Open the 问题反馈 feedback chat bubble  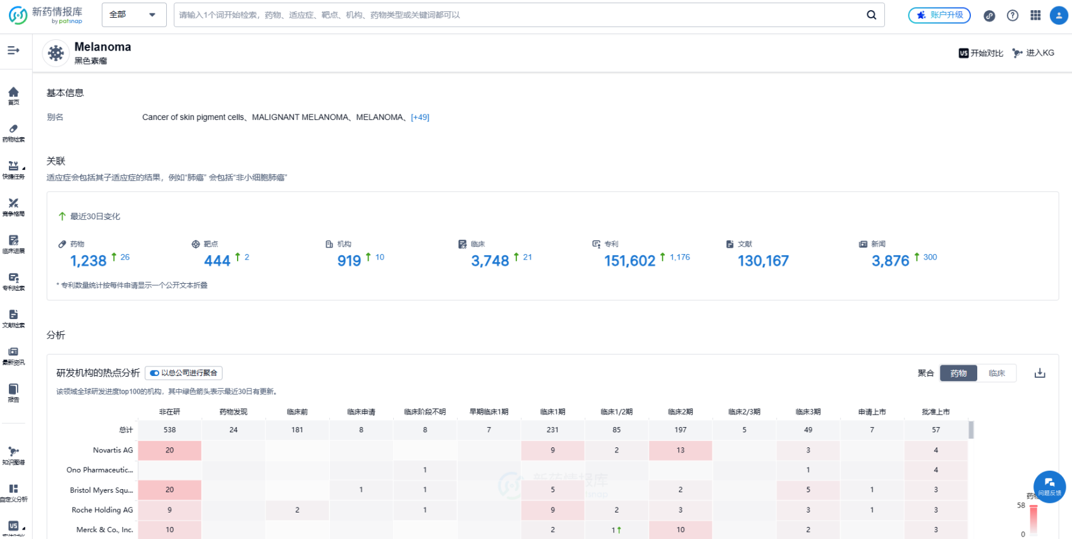(1049, 486)
